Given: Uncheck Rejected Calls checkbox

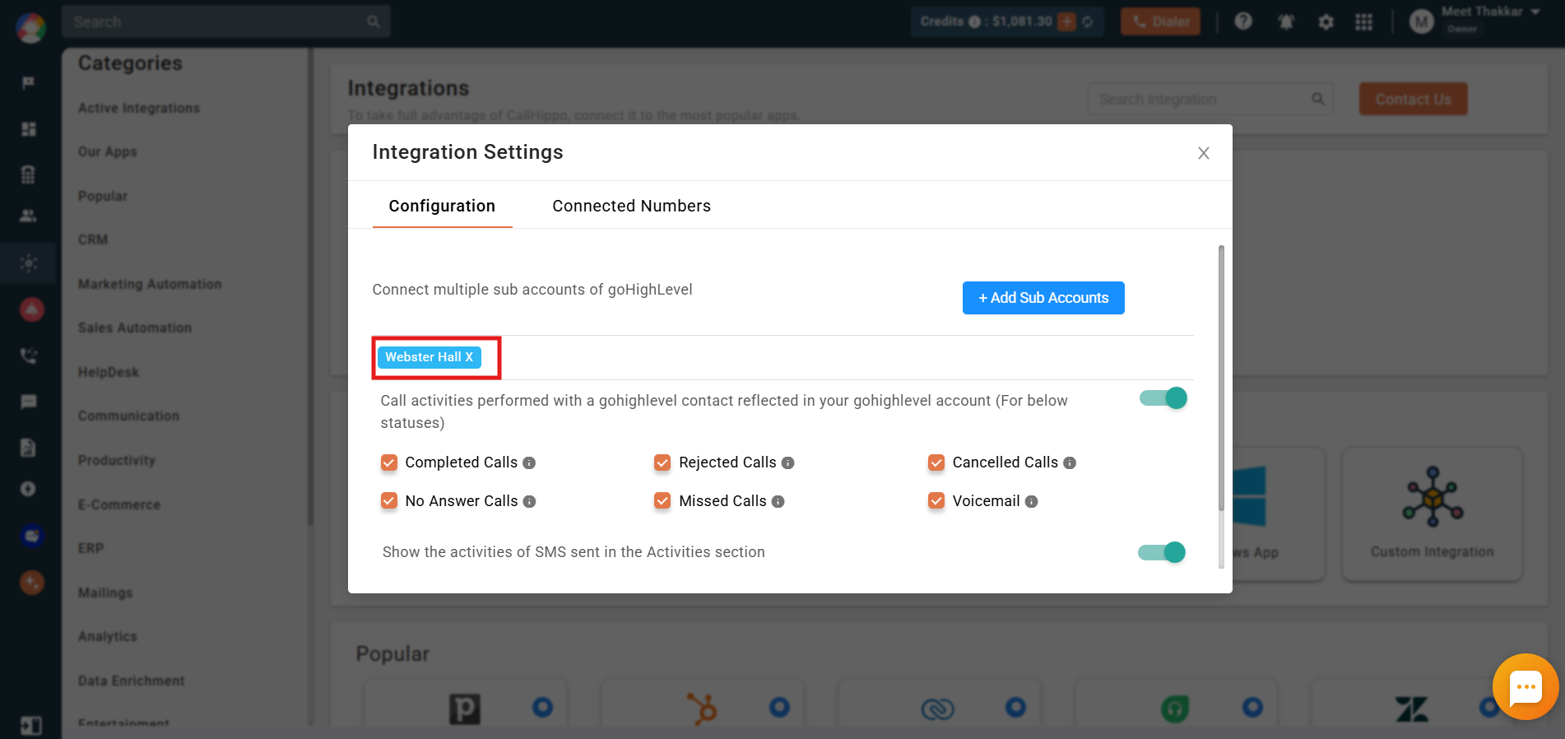Looking at the screenshot, I should click(662, 462).
